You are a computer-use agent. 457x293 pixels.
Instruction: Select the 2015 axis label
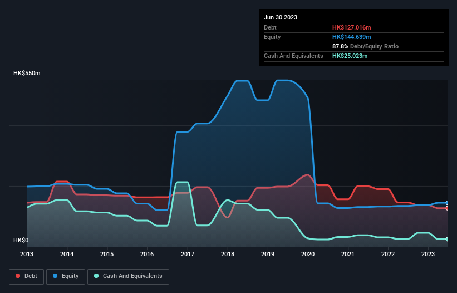107,254
